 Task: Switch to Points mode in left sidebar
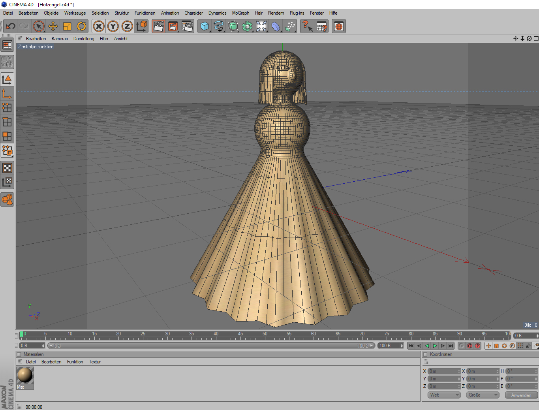pyautogui.click(x=7, y=108)
